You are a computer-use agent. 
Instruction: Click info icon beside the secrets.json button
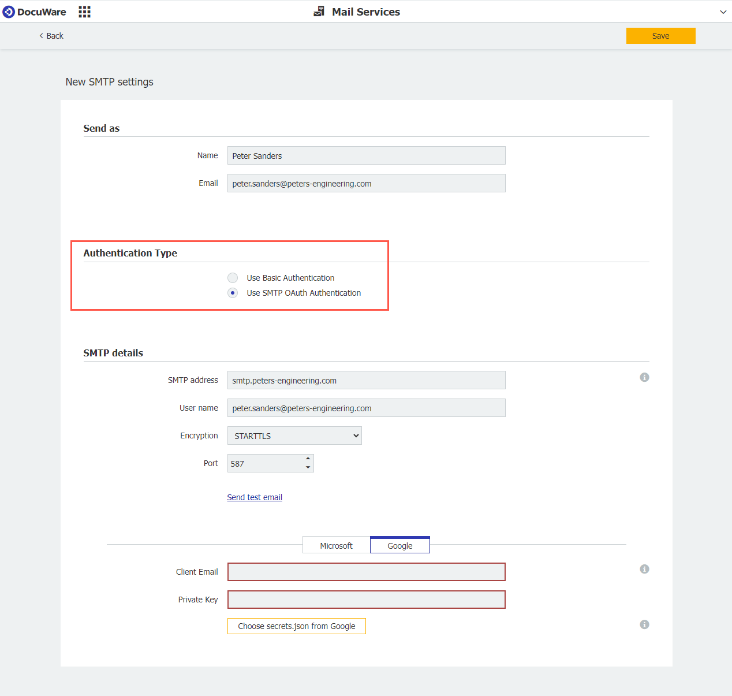[645, 624]
